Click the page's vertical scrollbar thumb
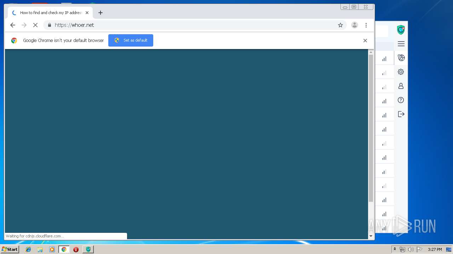The image size is (453, 254). coord(371,128)
